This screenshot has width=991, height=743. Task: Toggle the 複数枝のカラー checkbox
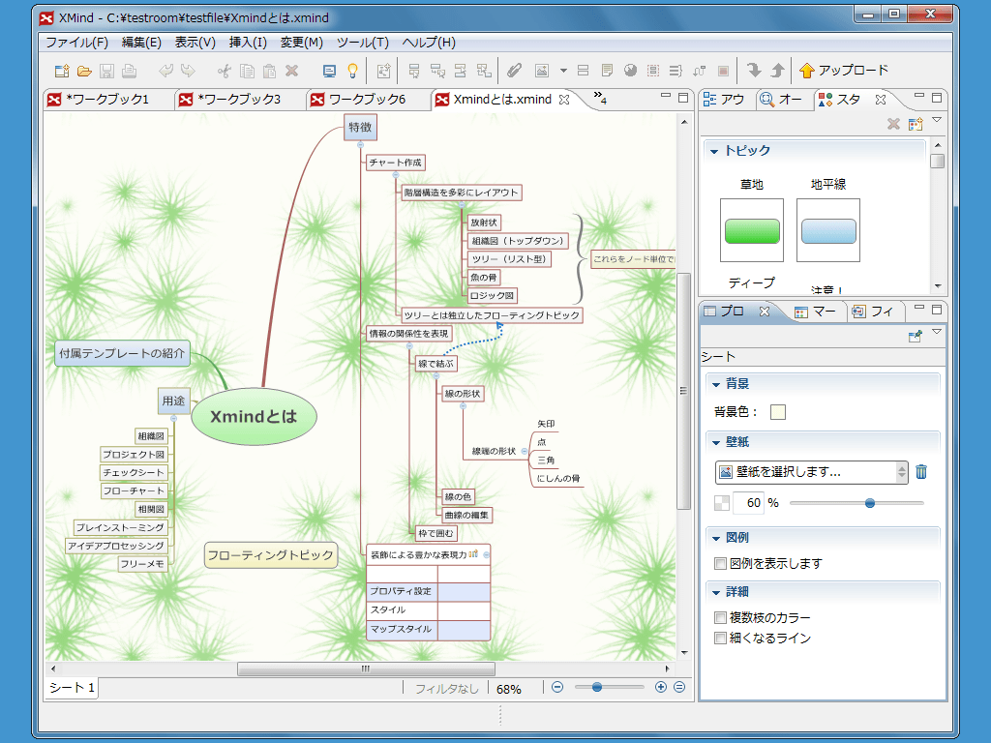point(720,618)
